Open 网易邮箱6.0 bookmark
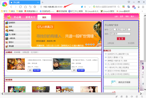This screenshot has width=146, height=98. [31, 11]
